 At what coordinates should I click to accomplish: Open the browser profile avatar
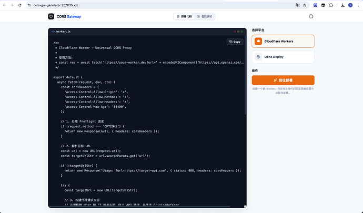coord(350,5)
